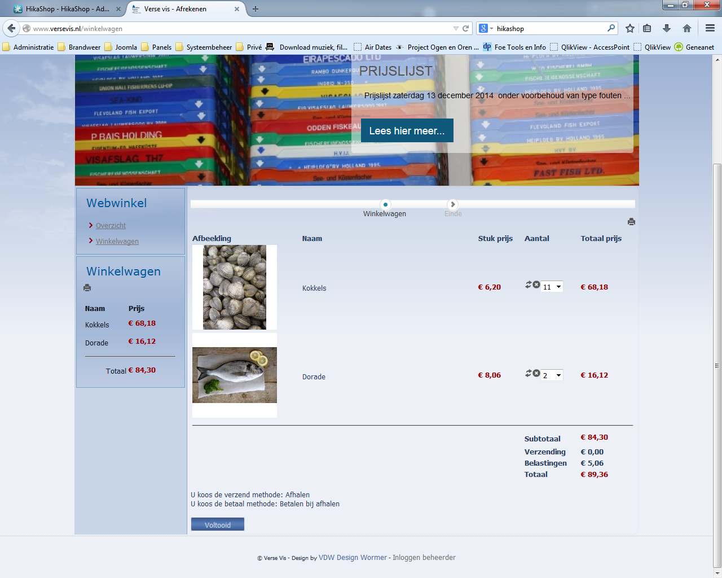
Task: Show the bookmarks list icon
Action: [647, 28]
